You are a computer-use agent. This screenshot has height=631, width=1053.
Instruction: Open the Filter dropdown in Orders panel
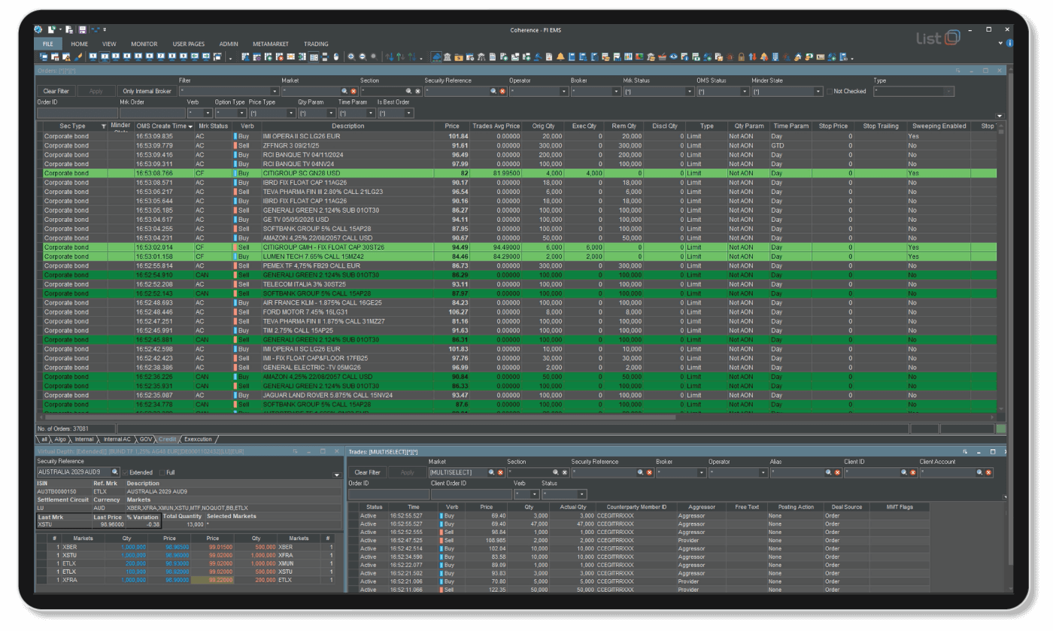(275, 91)
